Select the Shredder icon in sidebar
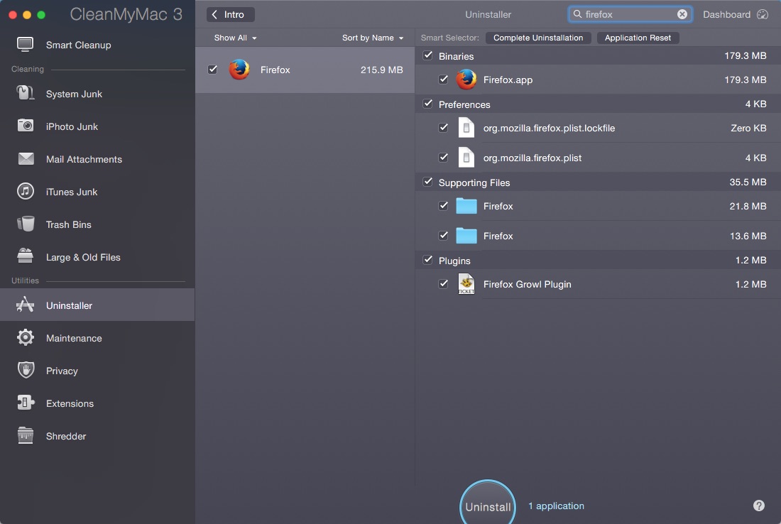 26,436
